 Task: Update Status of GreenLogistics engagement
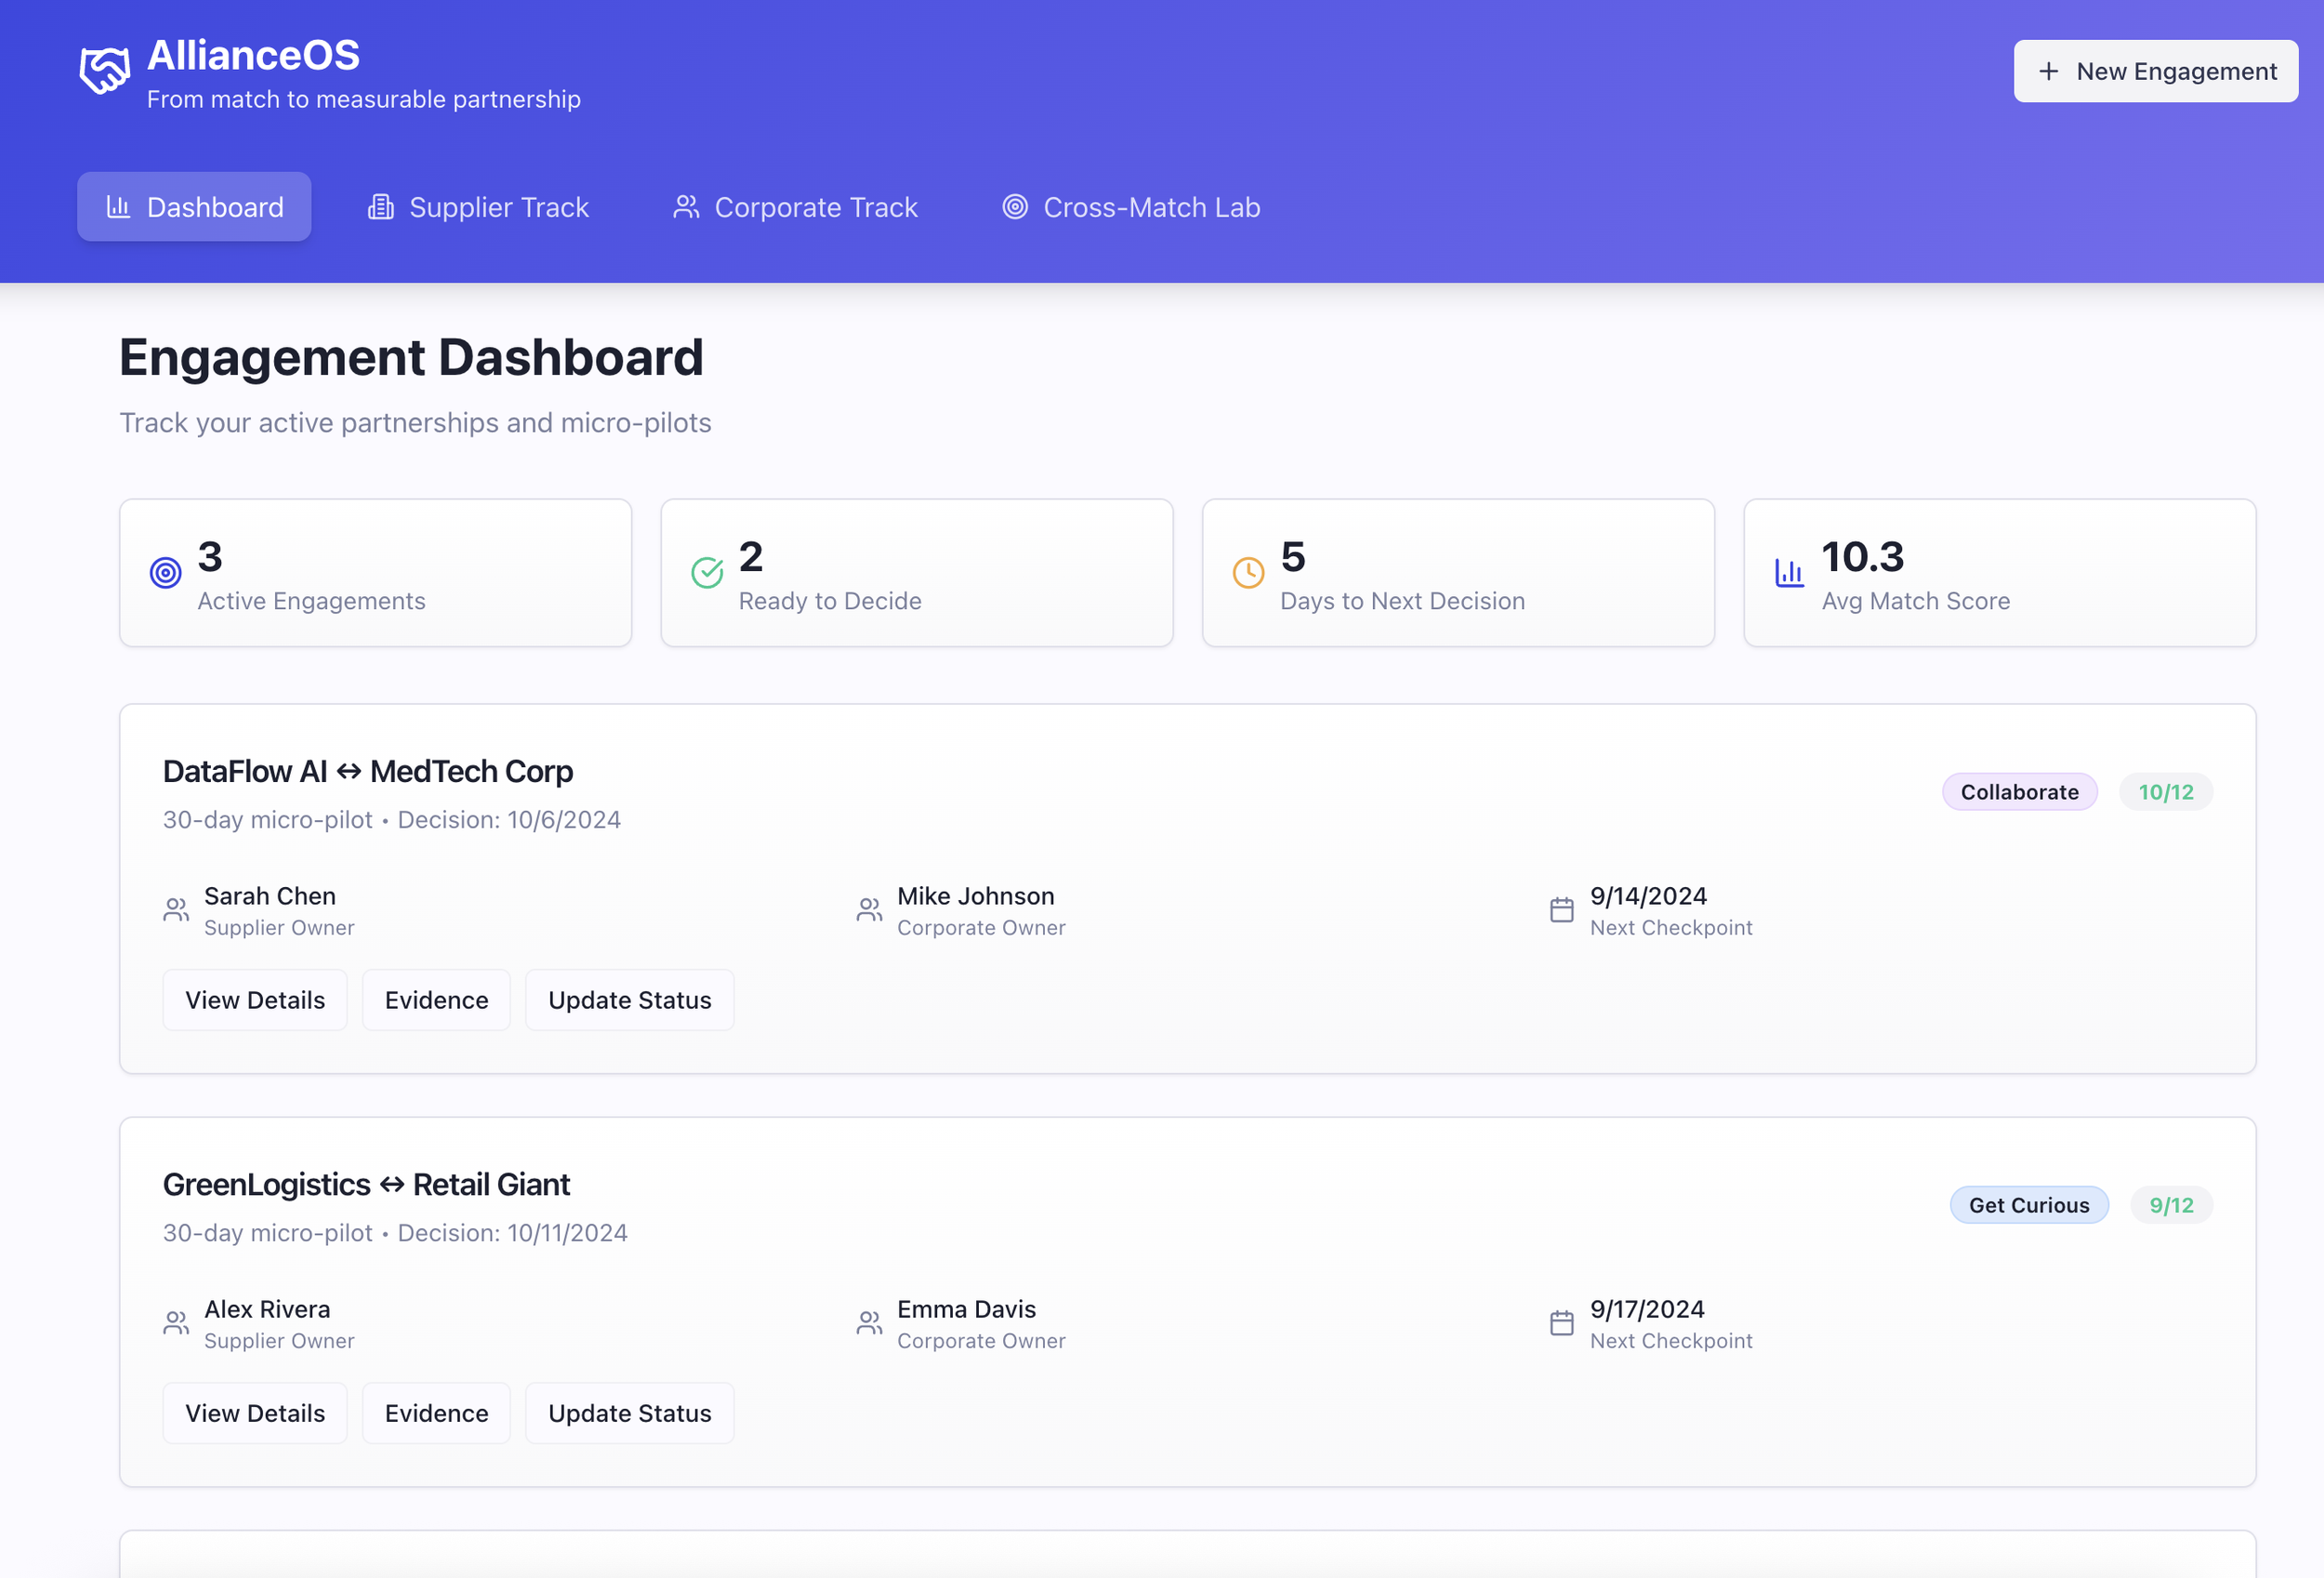pos(630,1413)
